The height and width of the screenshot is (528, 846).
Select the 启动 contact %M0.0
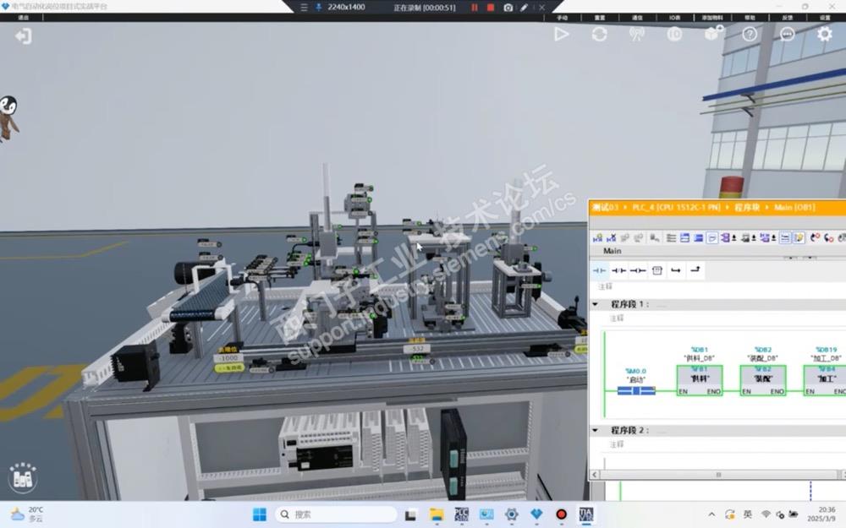click(636, 390)
